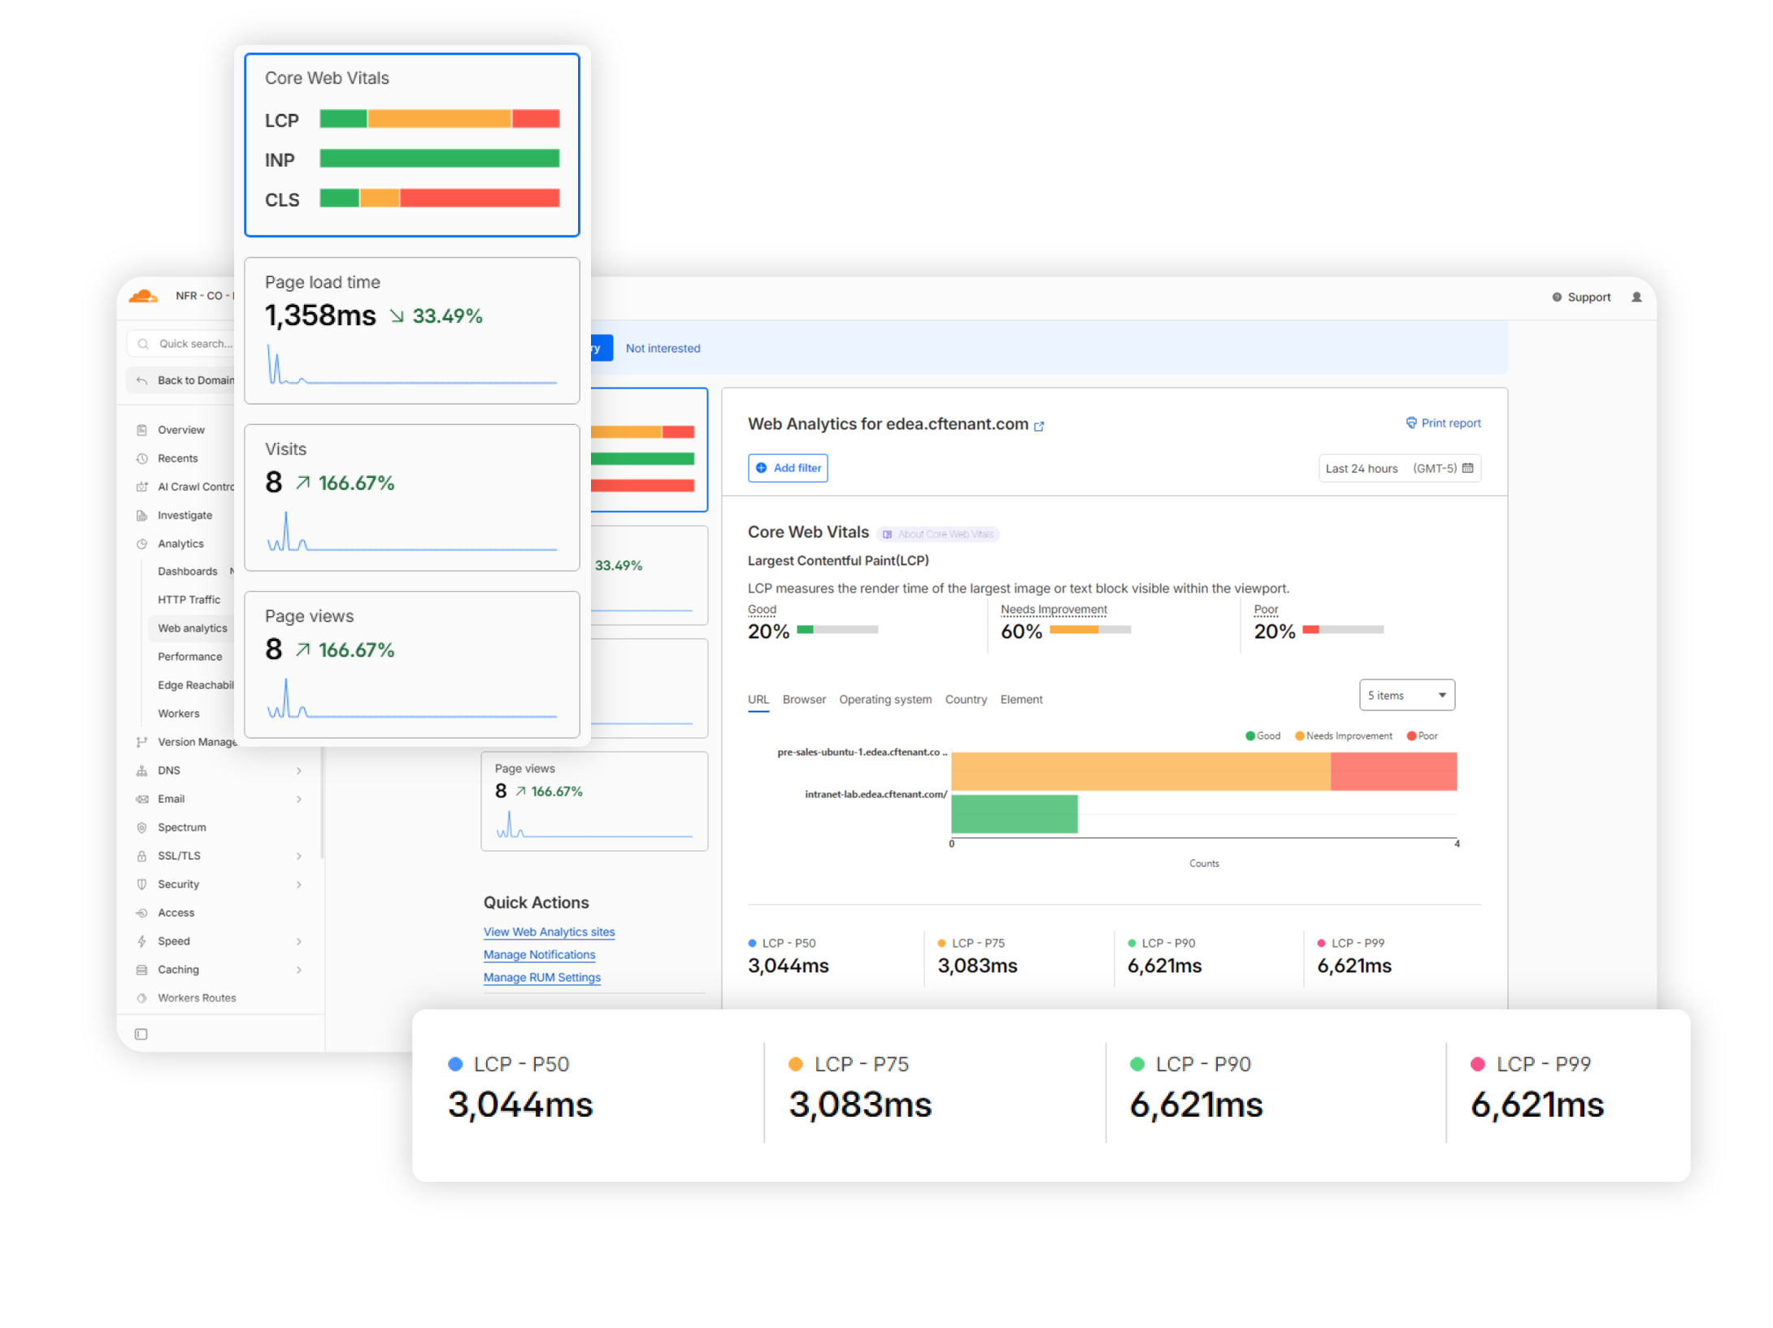1773x1328 pixels.
Task: Click the Cloudflare logo icon
Action: click(144, 296)
